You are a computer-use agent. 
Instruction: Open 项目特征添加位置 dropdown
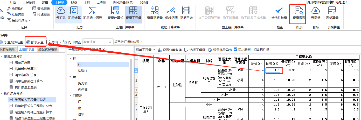click(x=129, y=42)
